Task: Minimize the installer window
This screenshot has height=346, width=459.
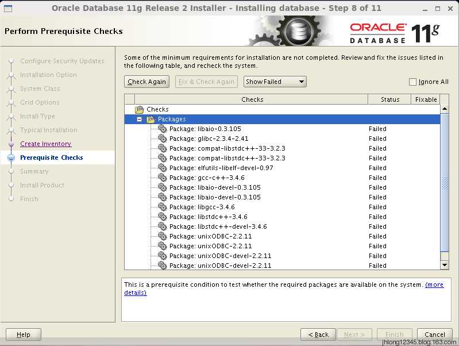Action: 425,9
